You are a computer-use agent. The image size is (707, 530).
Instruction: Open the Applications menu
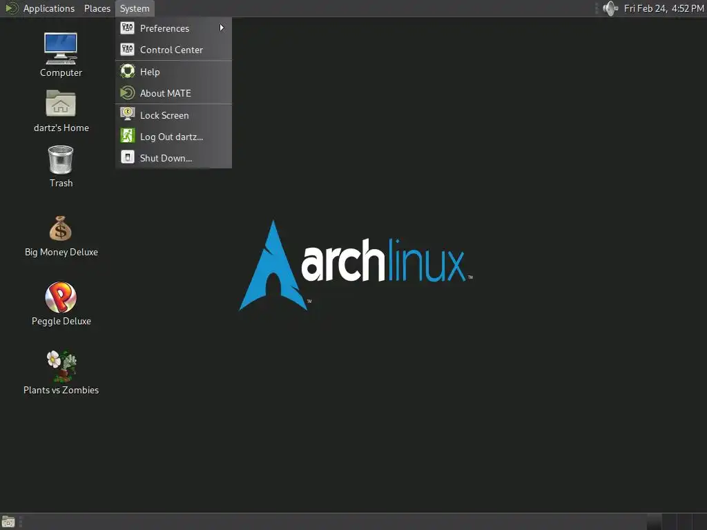click(x=49, y=8)
